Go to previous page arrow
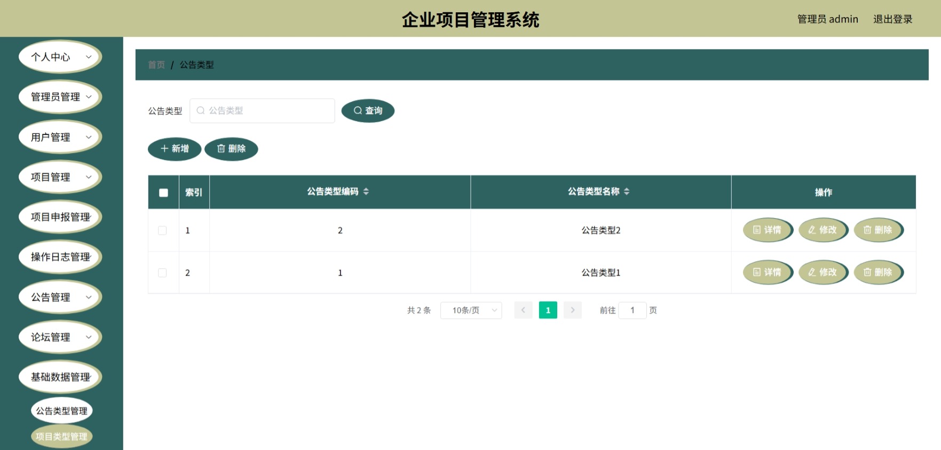Image resolution: width=941 pixels, height=450 pixels. [524, 310]
